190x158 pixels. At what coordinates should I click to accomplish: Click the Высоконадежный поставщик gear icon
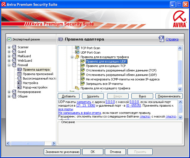(19, 78)
